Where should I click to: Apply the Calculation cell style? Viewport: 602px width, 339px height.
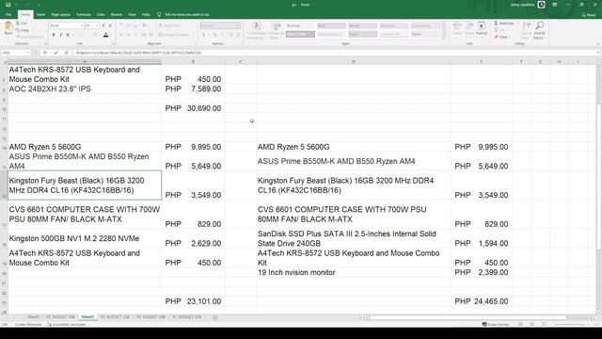(425, 25)
